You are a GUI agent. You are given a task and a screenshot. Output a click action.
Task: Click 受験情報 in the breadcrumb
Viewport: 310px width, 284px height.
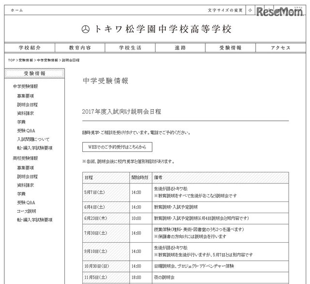tap(26, 60)
